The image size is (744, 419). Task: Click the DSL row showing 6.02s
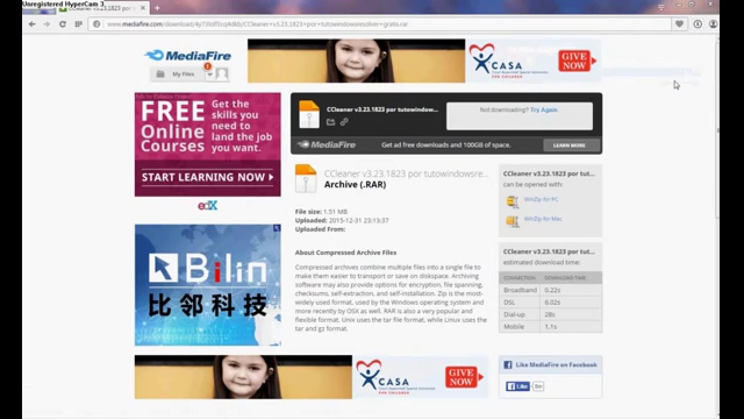(550, 302)
